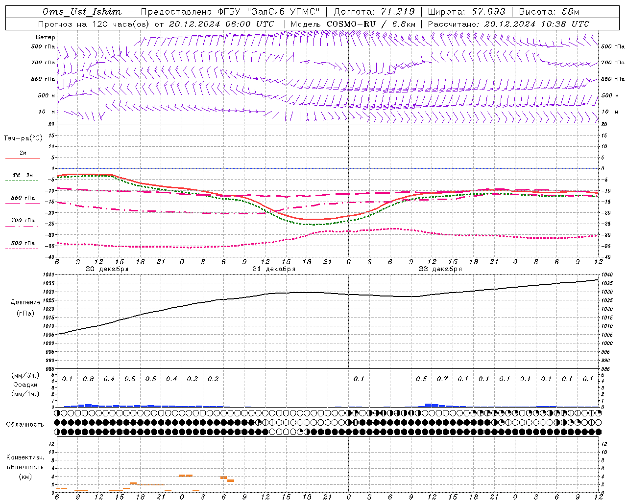The image size is (627, 501).
Task: Click the model name COSMO-RU / 6.6км
Action: (x=371, y=24)
